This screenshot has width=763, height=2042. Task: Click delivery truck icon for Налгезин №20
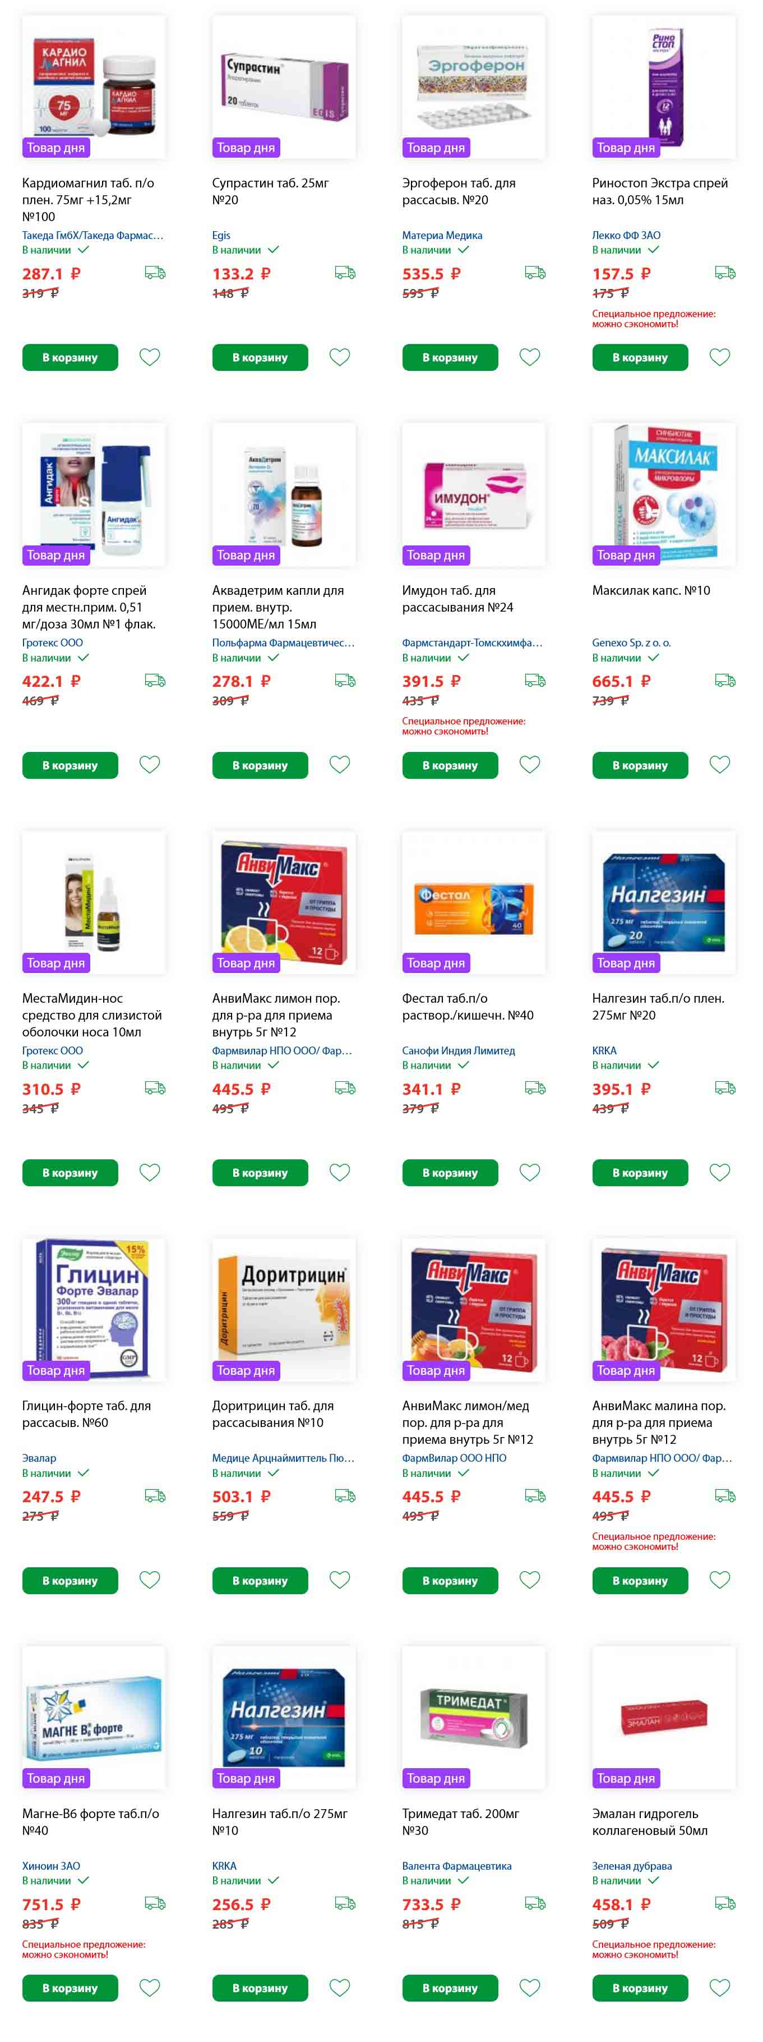coord(725,1087)
